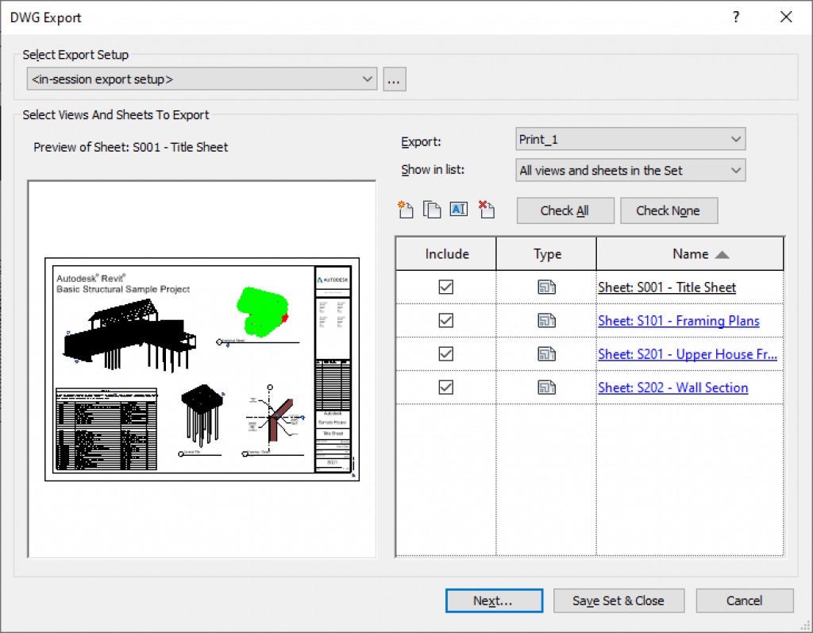Click sheet type icon for S202 Wall Section
The width and height of the screenshot is (813, 633).
coord(546,387)
